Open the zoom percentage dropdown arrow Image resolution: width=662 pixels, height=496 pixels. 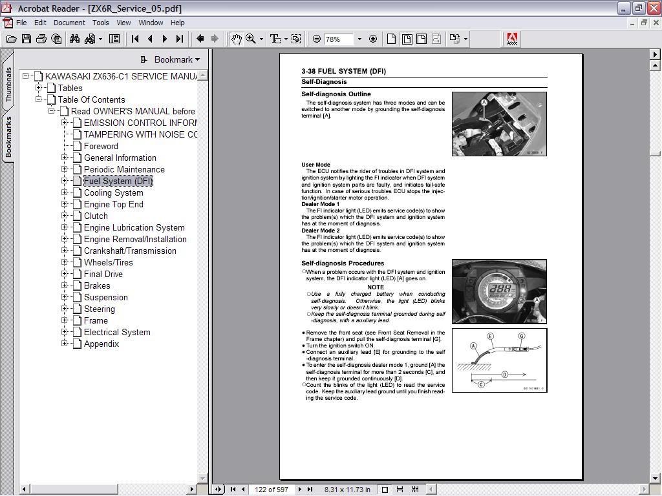point(359,39)
